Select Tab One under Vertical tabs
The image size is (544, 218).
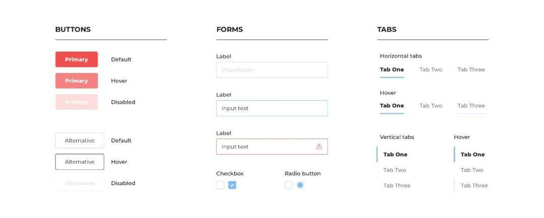tap(395, 155)
